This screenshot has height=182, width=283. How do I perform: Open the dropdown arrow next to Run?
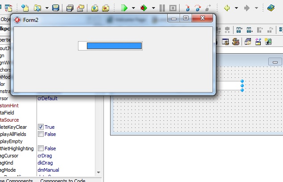(x=133, y=8)
